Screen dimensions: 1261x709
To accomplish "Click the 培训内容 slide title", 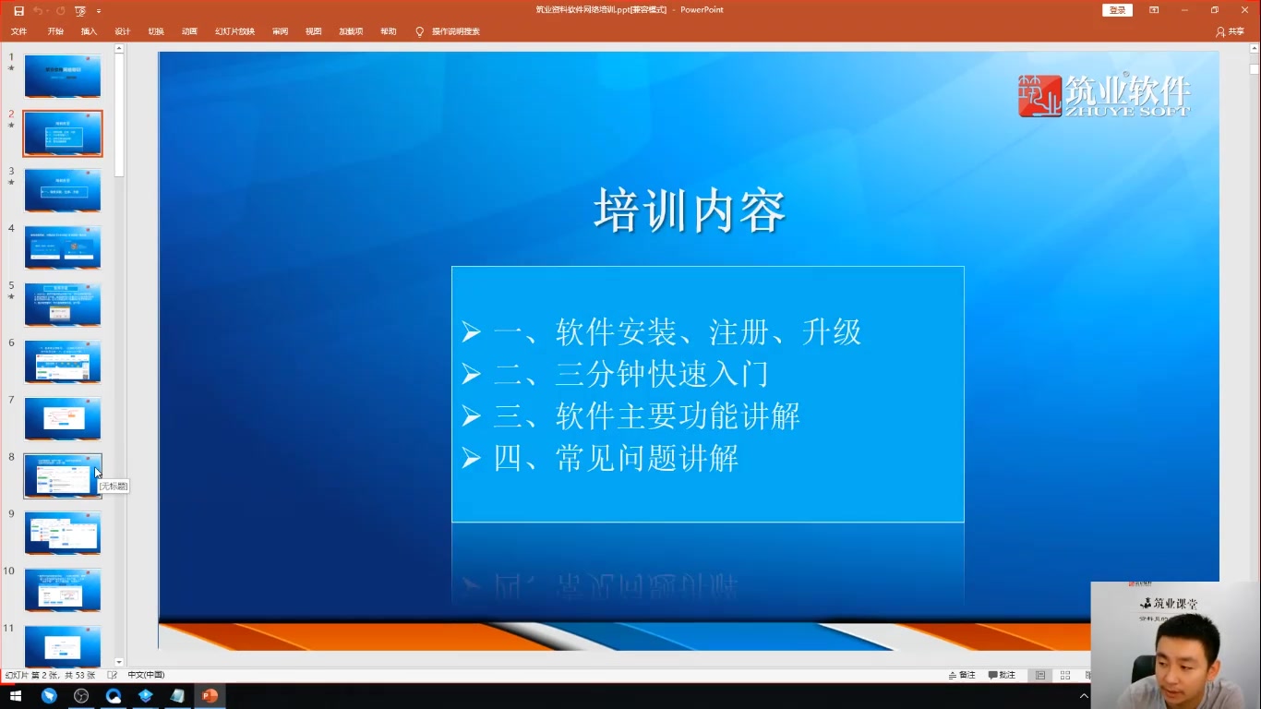I will point(690,210).
